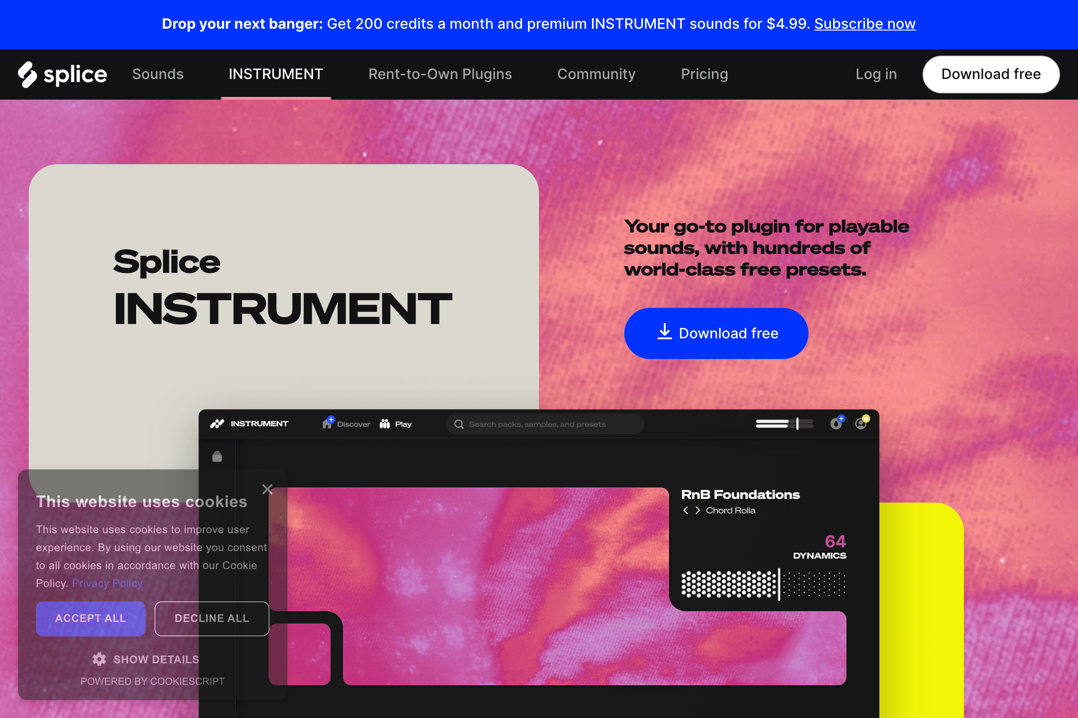Click POWERED BY COOKIESCRIPT link
Image resolution: width=1078 pixels, height=718 pixels.
153,681
